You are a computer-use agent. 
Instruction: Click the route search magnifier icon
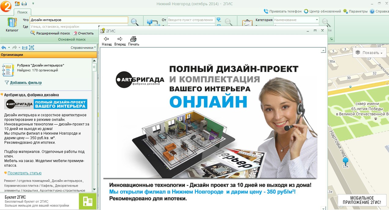tap(229, 22)
